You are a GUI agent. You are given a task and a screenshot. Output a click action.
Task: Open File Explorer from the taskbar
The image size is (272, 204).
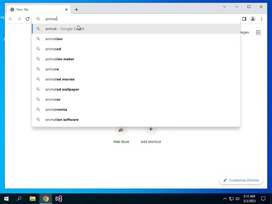tap(32, 199)
